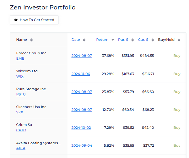The height and width of the screenshot is (158, 189).
Task: Open the EME ticker link
Action: click(20, 58)
